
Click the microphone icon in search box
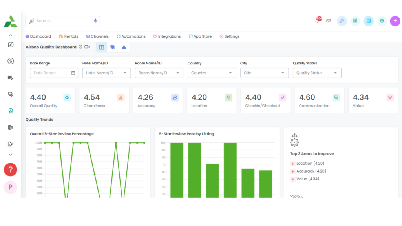pyautogui.click(x=95, y=21)
